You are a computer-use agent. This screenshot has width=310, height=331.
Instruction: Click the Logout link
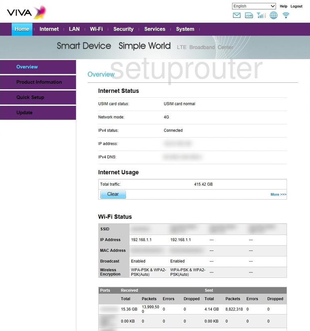tap(296, 6)
